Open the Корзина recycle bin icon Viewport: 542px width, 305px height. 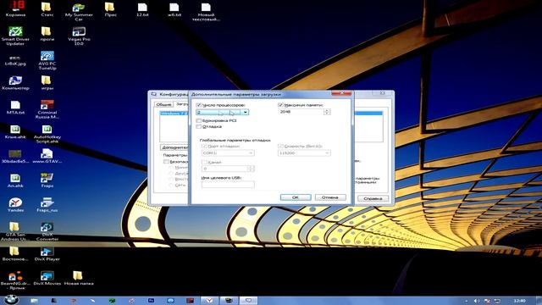15,8
